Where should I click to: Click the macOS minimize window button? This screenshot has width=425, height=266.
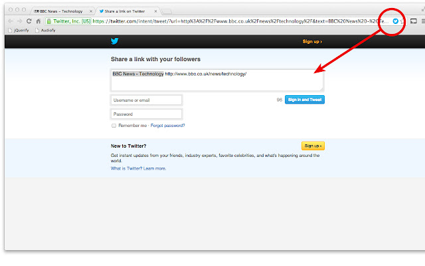click(x=17, y=10)
